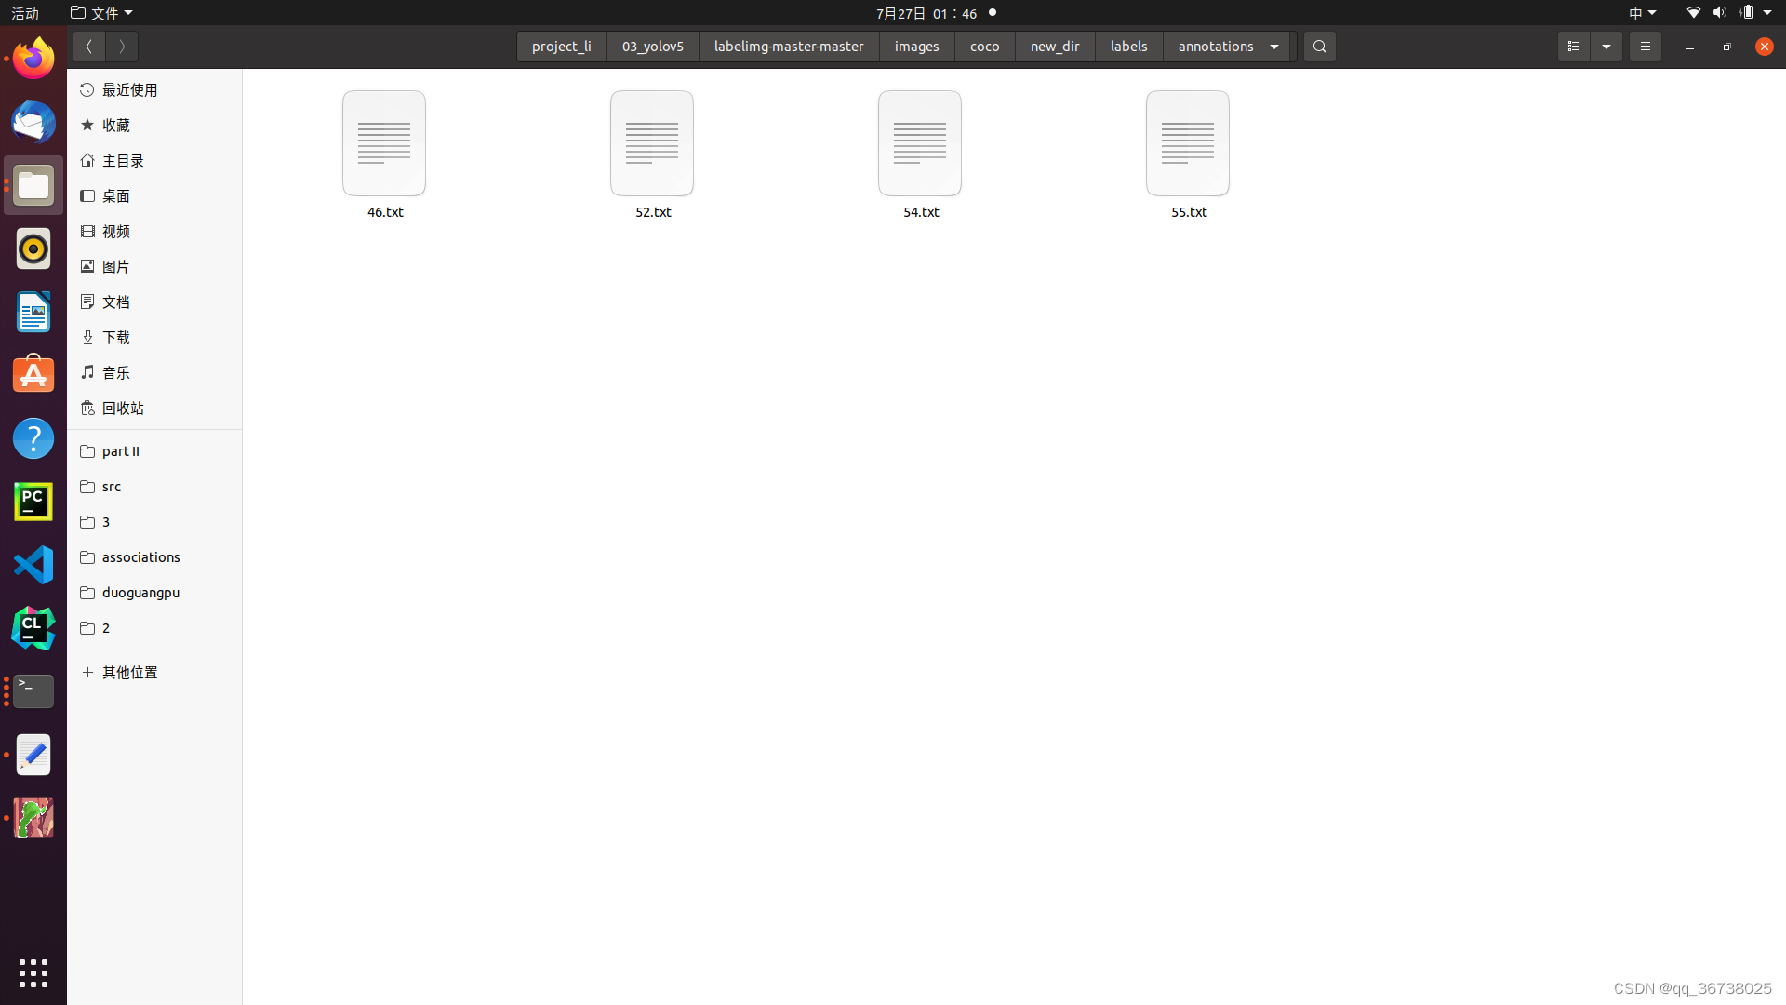Image resolution: width=1786 pixels, height=1005 pixels.
Task: Click the Firefox browser icon in dock
Action: coord(33,58)
